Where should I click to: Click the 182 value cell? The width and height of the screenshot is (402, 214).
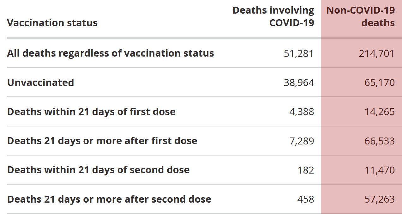click(x=306, y=170)
